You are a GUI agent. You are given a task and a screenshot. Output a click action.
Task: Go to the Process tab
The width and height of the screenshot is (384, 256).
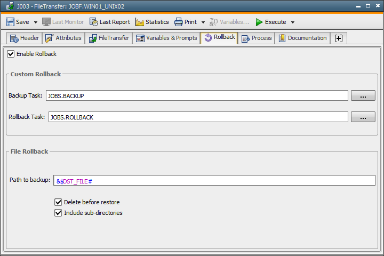(257, 38)
